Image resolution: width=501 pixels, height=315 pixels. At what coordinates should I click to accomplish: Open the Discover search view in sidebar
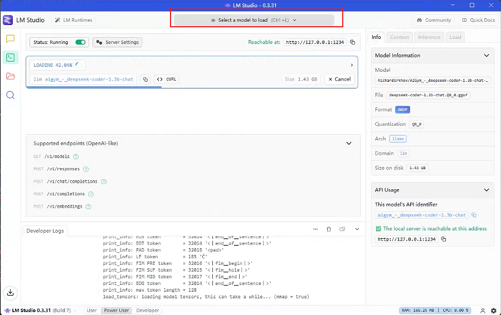click(10, 95)
